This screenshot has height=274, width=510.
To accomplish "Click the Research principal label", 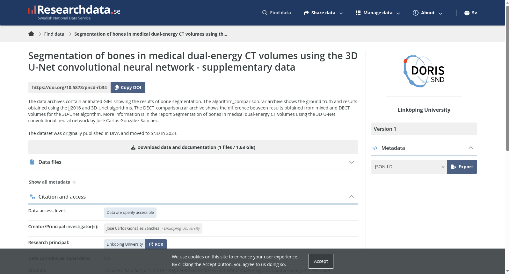I will (49, 242).
